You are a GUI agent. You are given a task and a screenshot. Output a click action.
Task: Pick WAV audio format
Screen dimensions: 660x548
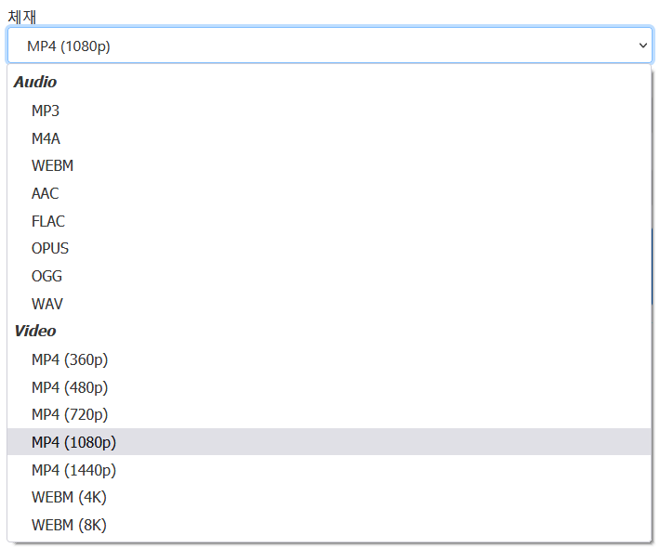click(329, 304)
